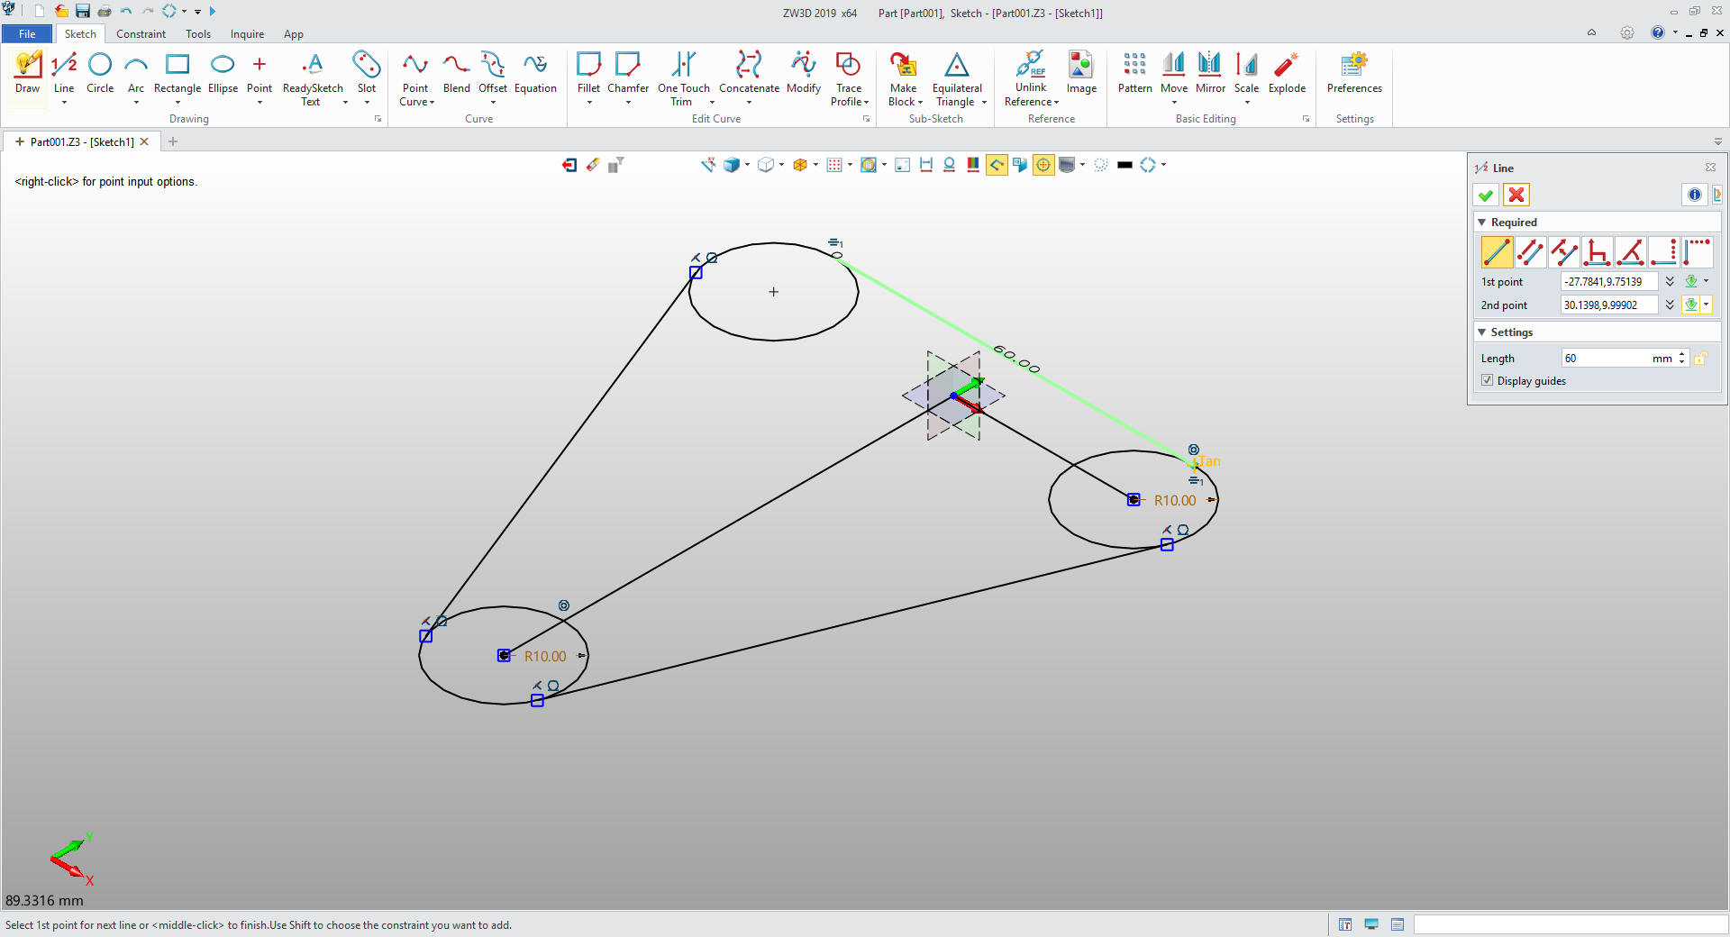Collapse the Required section
This screenshot has height=937, width=1730.
(x=1482, y=223)
